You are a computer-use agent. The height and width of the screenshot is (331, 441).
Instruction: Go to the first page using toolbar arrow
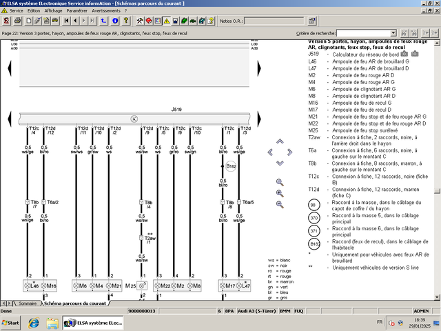[x=67, y=21]
